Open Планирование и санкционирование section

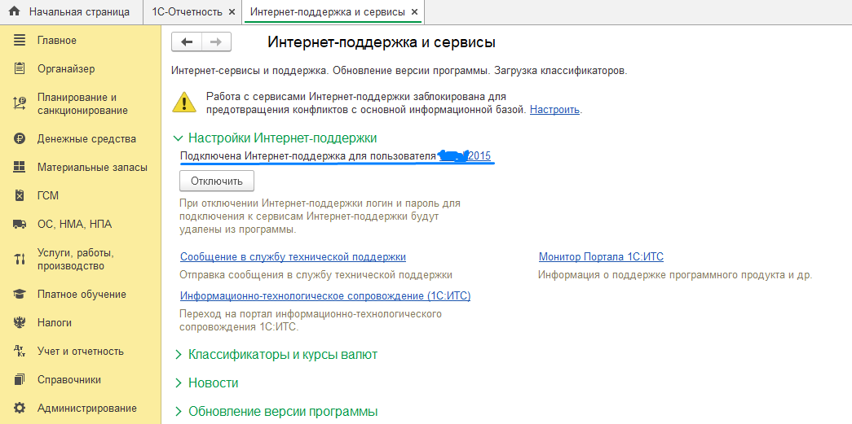tap(81, 103)
